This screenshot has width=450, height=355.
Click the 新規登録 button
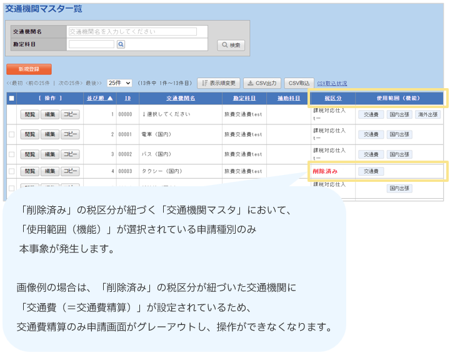click(29, 69)
